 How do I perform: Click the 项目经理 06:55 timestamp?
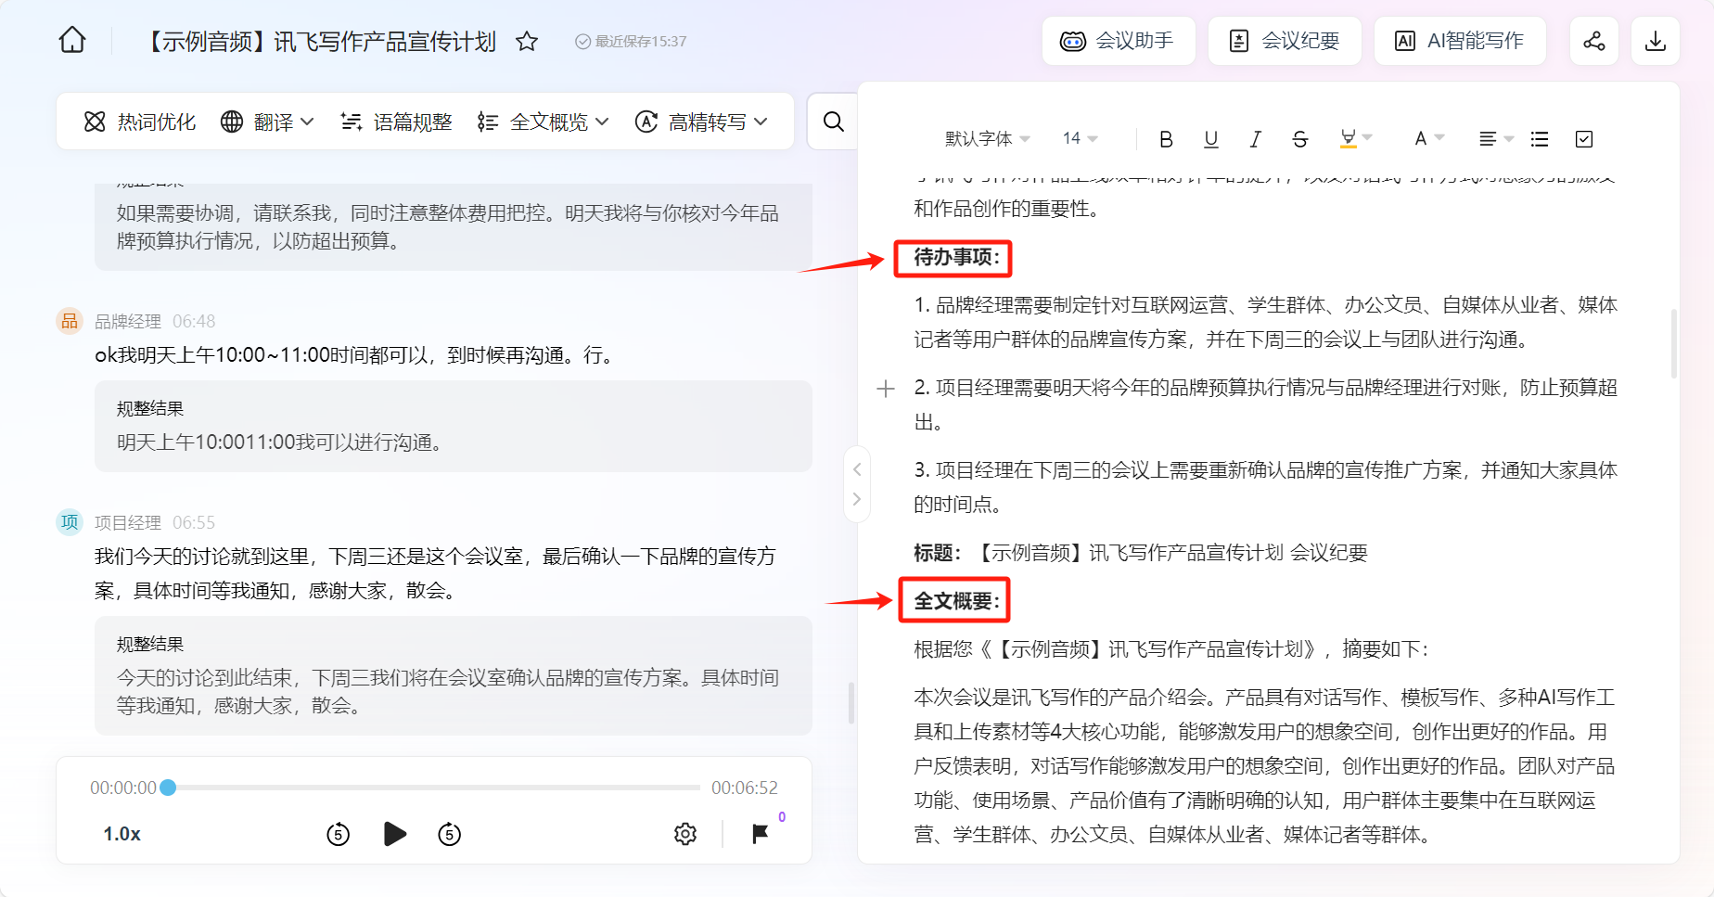click(x=194, y=522)
